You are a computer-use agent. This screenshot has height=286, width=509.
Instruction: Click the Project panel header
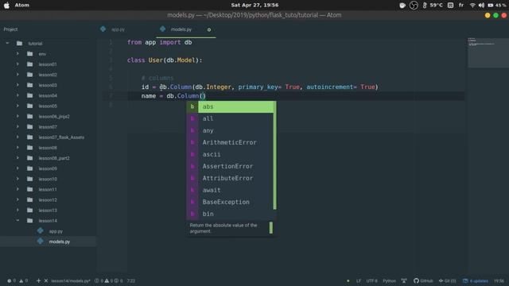10,29
